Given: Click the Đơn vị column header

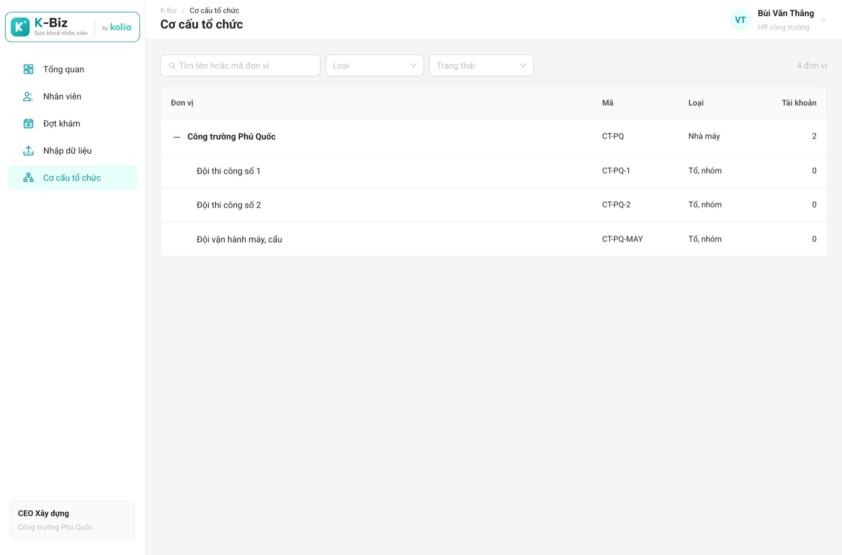Looking at the screenshot, I should click(182, 103).
